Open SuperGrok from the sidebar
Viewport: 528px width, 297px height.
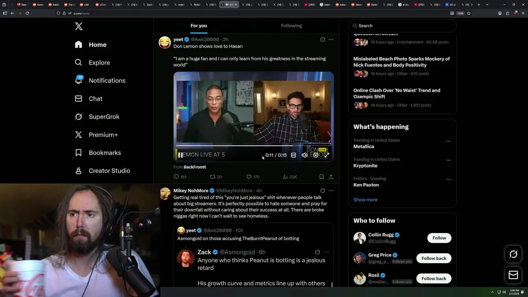tap(97, 117)
